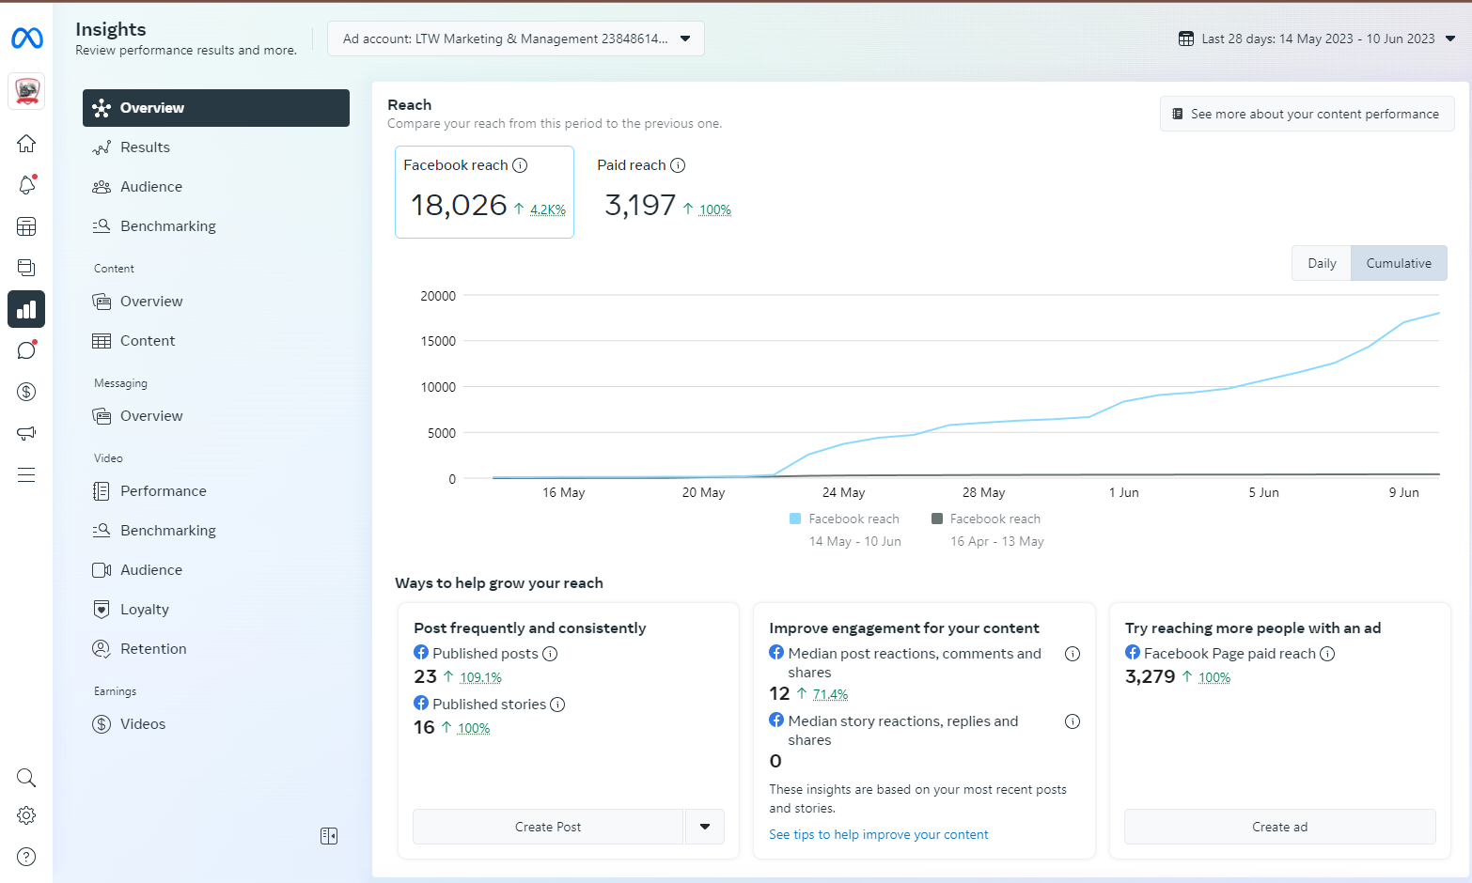Image resolution: width=1472 pixels, height=883 pixels.
Task: Click the Meta logo icon
Action: pos(26,39)
